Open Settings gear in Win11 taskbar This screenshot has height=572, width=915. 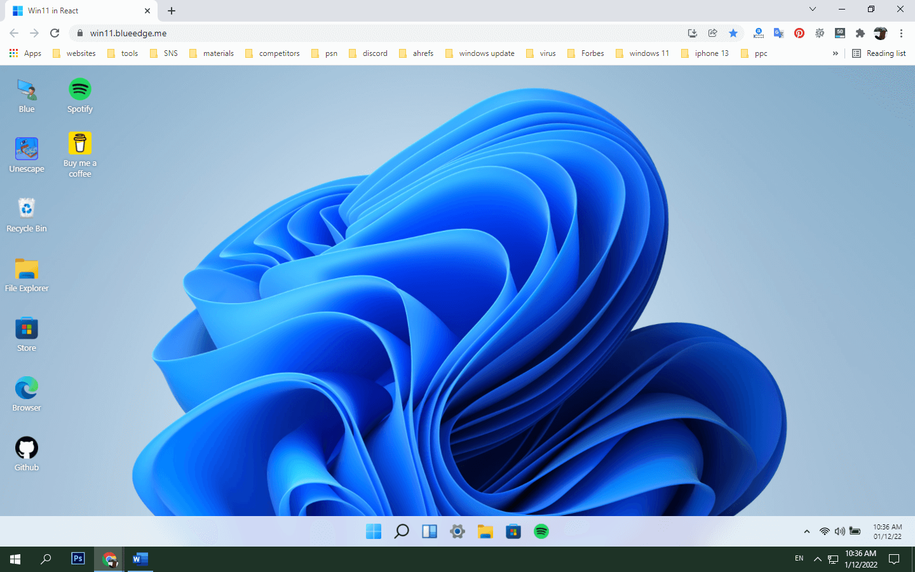[457, 531]
